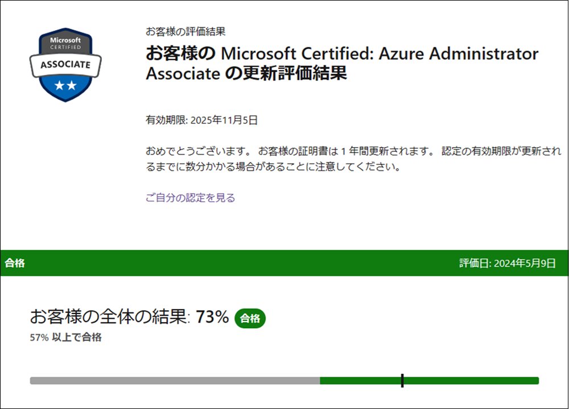The width and height of the screenshot is (569, 409).
Task: Select the お客様の評価結果 heading text
Action: click(x=185, y=31)
